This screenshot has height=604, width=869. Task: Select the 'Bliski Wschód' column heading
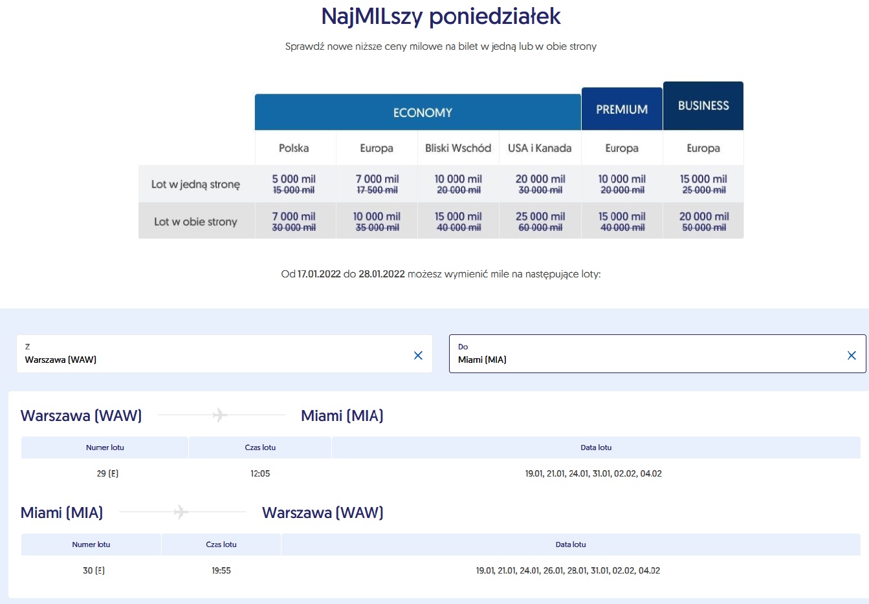458,148
